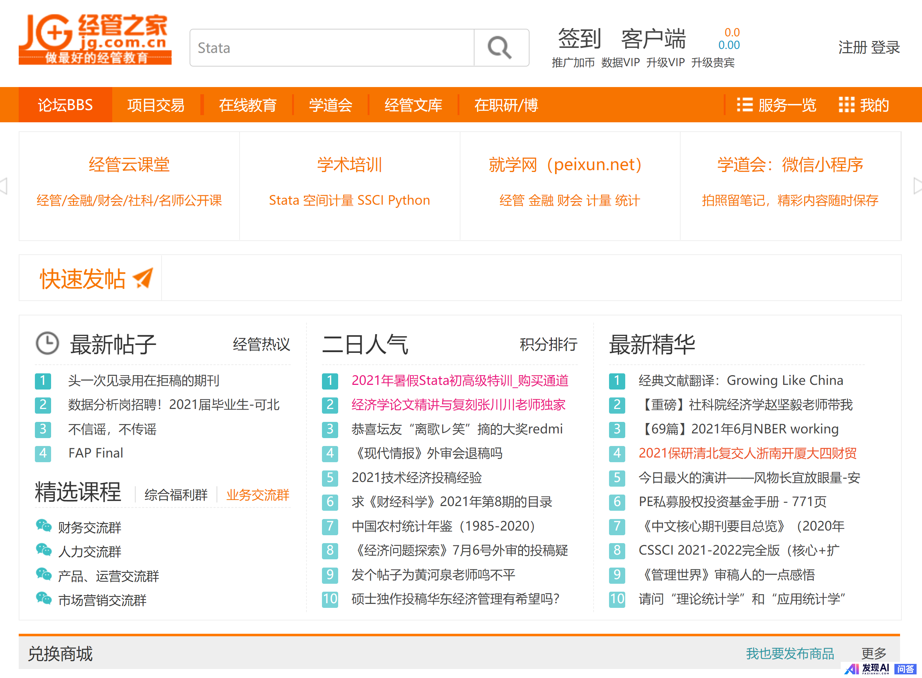Click the 签到 check-in link
922x678 pixels.
[x=580, y=38]
